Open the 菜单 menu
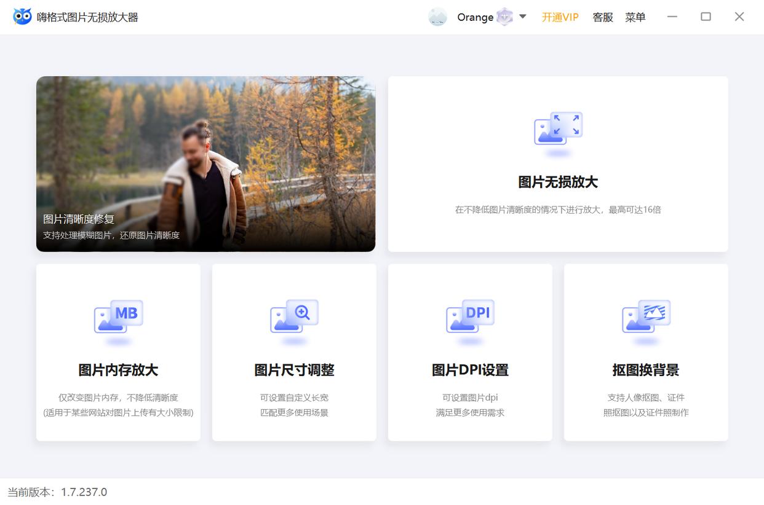This screenshot has height=505, width=764. (636, 17)
